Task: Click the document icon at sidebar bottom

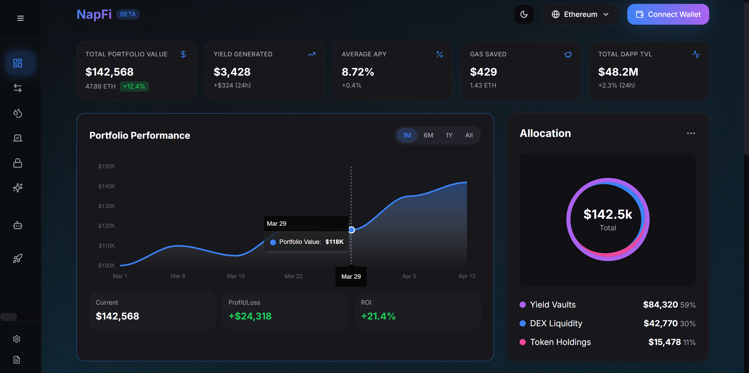Action: pyautogui.click(x=17, y=360)
